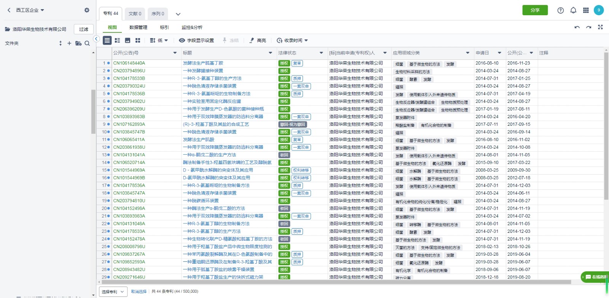Click the green 分享 button
The width and height of the screenshot is (609, 298).
(x=535, y=10)
